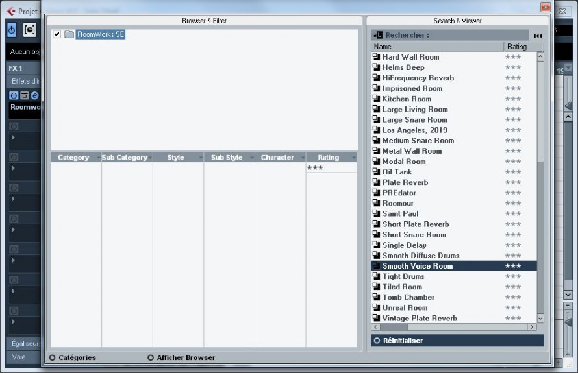
Task: Uncheck the RoomWorks SE checkbox
Action: [x=57, y=34]
